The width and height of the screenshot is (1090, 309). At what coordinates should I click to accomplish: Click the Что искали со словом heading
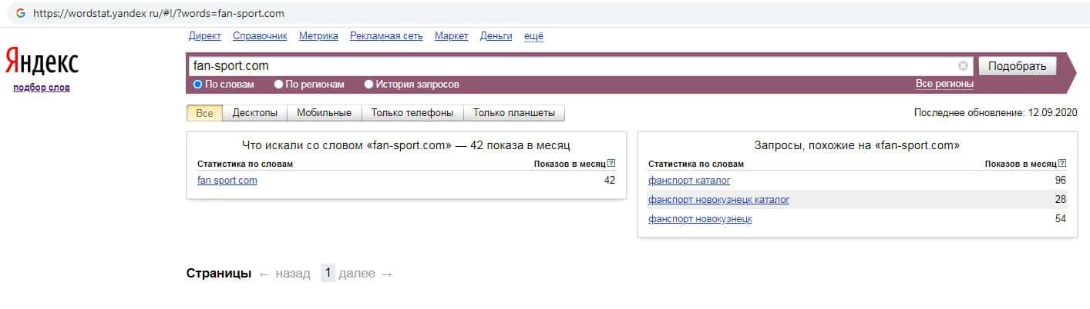(x=406, y=145)
